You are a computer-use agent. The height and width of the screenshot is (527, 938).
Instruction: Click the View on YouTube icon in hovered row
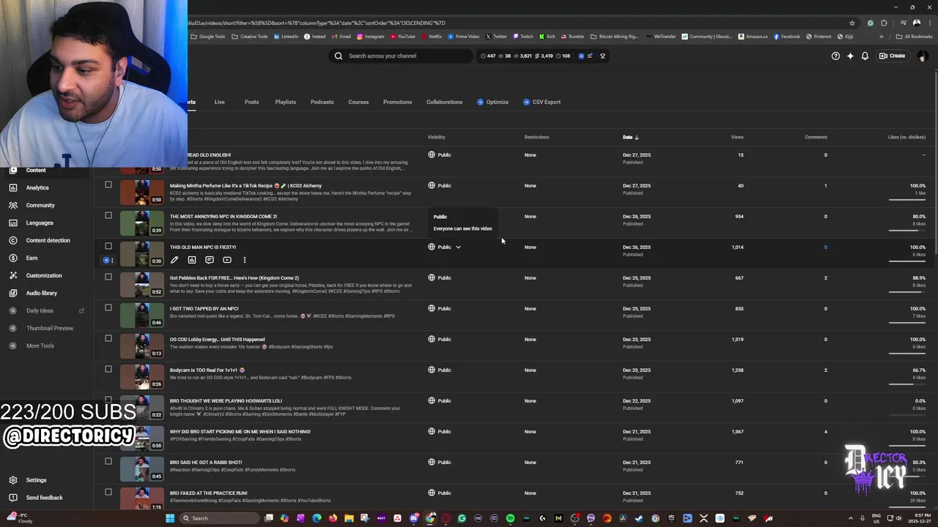[x=227, y=260]
